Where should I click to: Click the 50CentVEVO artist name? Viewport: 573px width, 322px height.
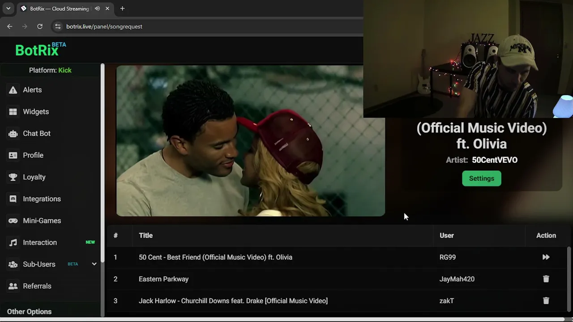tap(495, 160)
